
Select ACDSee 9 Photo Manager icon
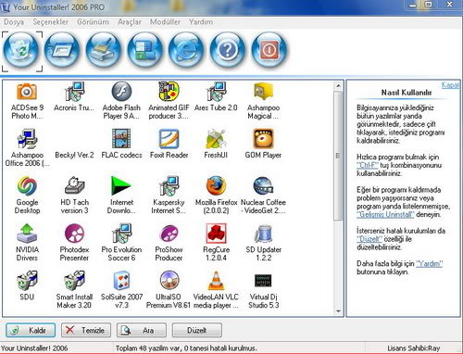click(27, 92)
